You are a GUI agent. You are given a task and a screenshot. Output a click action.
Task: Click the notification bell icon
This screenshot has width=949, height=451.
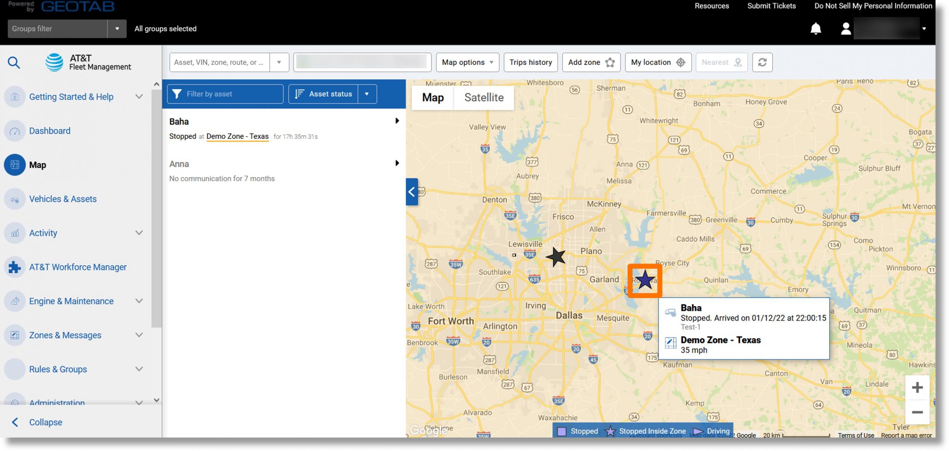coord(816,29)
